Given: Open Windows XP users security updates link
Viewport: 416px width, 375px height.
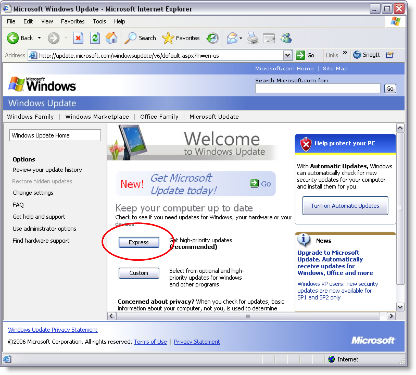Looking at the screenshot, I should click(338, 291).
